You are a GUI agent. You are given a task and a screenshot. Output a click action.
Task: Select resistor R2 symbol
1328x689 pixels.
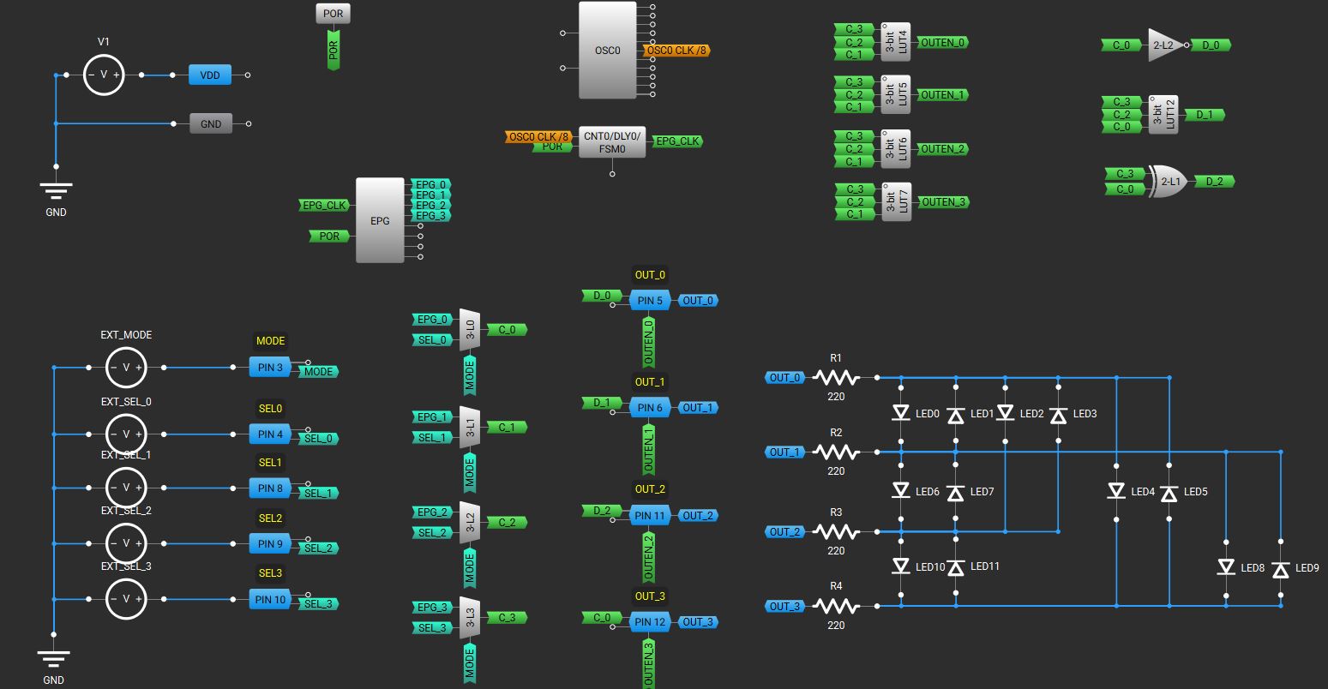point(836,452)
